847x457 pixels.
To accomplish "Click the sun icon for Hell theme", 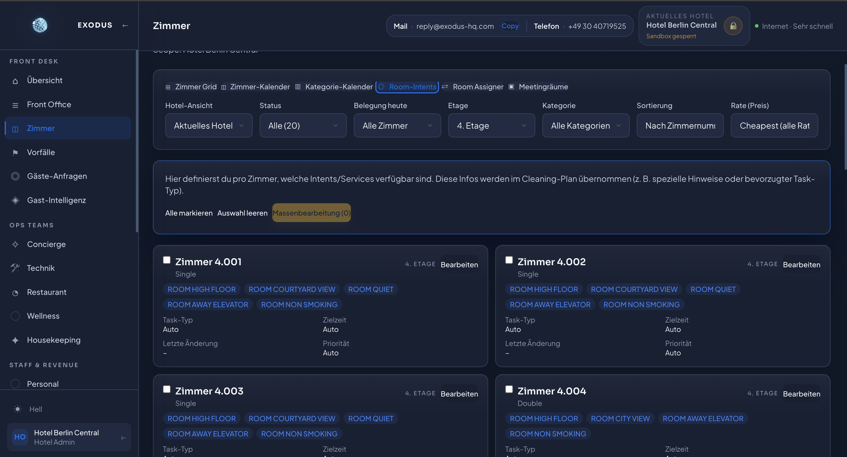I will pyautogui.click(x=17, y=409).
